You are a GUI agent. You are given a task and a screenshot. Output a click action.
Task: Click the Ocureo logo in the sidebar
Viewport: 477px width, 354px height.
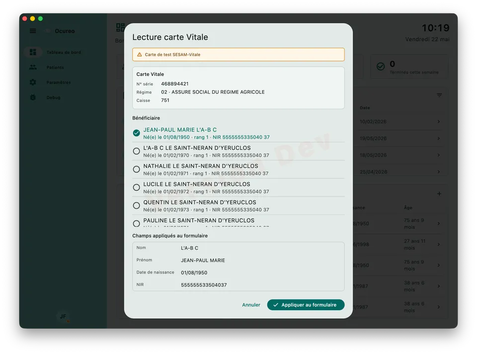pos(48,31)
